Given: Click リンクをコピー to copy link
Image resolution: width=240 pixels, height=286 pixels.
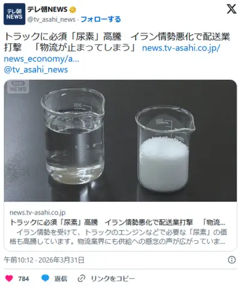Looking at the screenshot, I should coord(113,279).
